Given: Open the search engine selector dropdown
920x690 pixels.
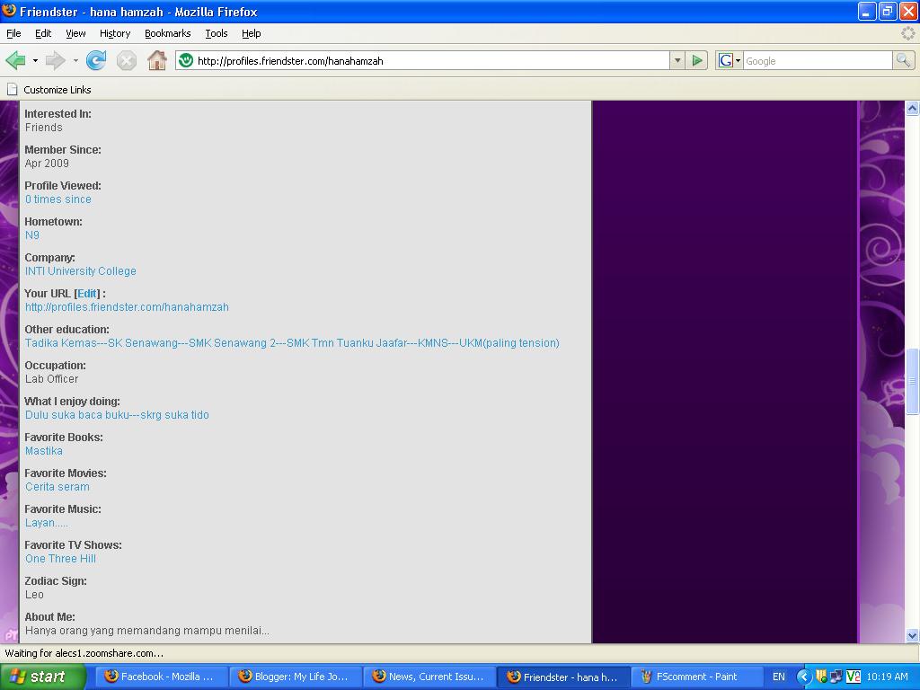Looking at the screenshot, I should [738, 60].
